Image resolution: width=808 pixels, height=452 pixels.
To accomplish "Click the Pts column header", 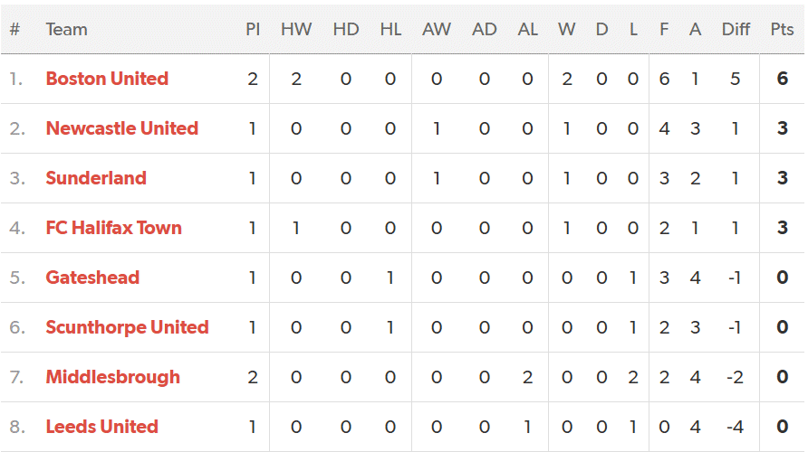I will (x=783, y=29).
